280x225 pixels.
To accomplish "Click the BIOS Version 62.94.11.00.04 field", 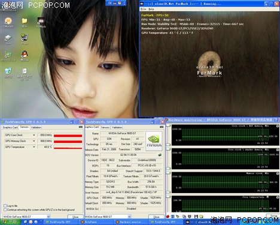I will 129,155.
